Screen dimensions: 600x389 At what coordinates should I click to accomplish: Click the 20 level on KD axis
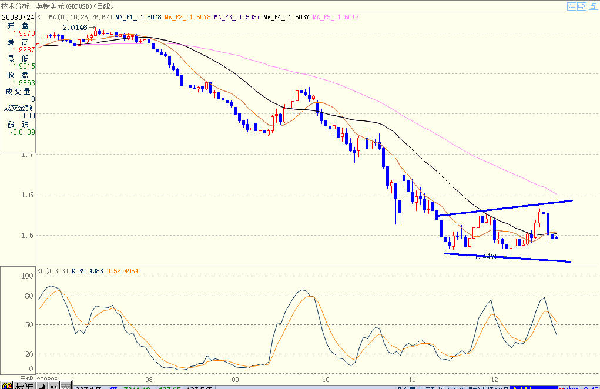click(29, 354)
